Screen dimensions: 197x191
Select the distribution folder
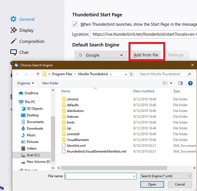pos(75,111)
